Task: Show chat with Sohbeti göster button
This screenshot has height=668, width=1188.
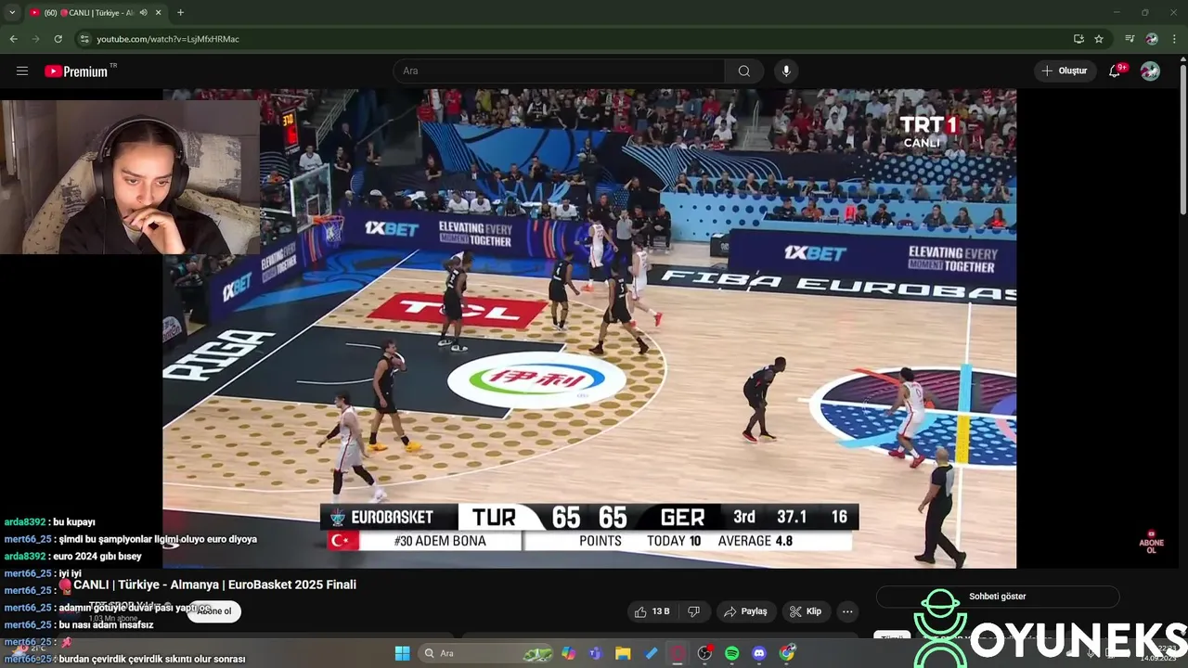Action: [998, 597]
